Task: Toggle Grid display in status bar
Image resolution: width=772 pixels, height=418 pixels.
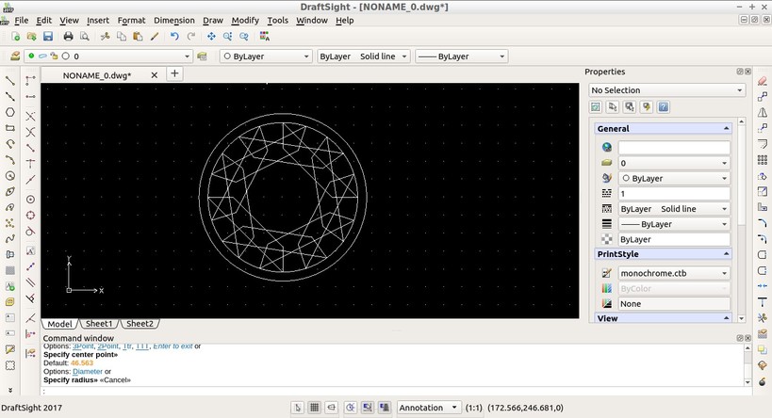Action: 314,408
